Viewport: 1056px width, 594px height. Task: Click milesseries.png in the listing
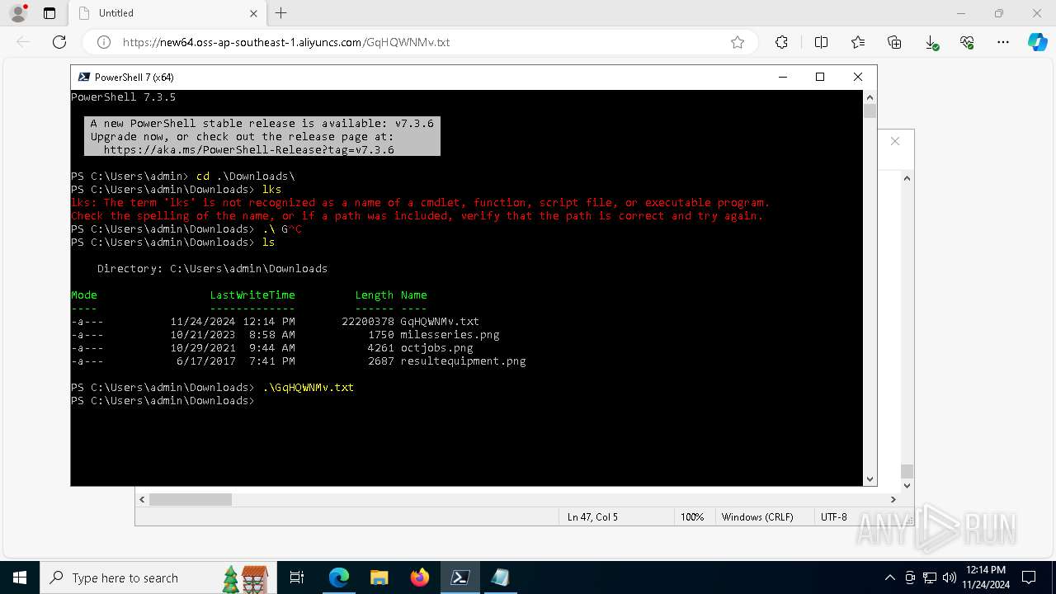click(x=450, y=334)
